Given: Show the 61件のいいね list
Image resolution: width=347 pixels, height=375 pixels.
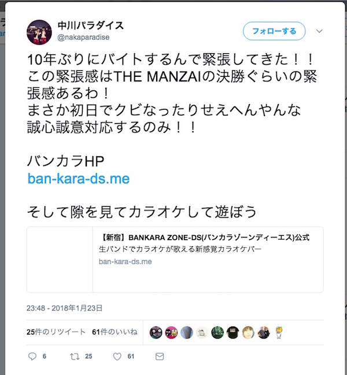Looking at the screenshot, I should click(115, 332).
